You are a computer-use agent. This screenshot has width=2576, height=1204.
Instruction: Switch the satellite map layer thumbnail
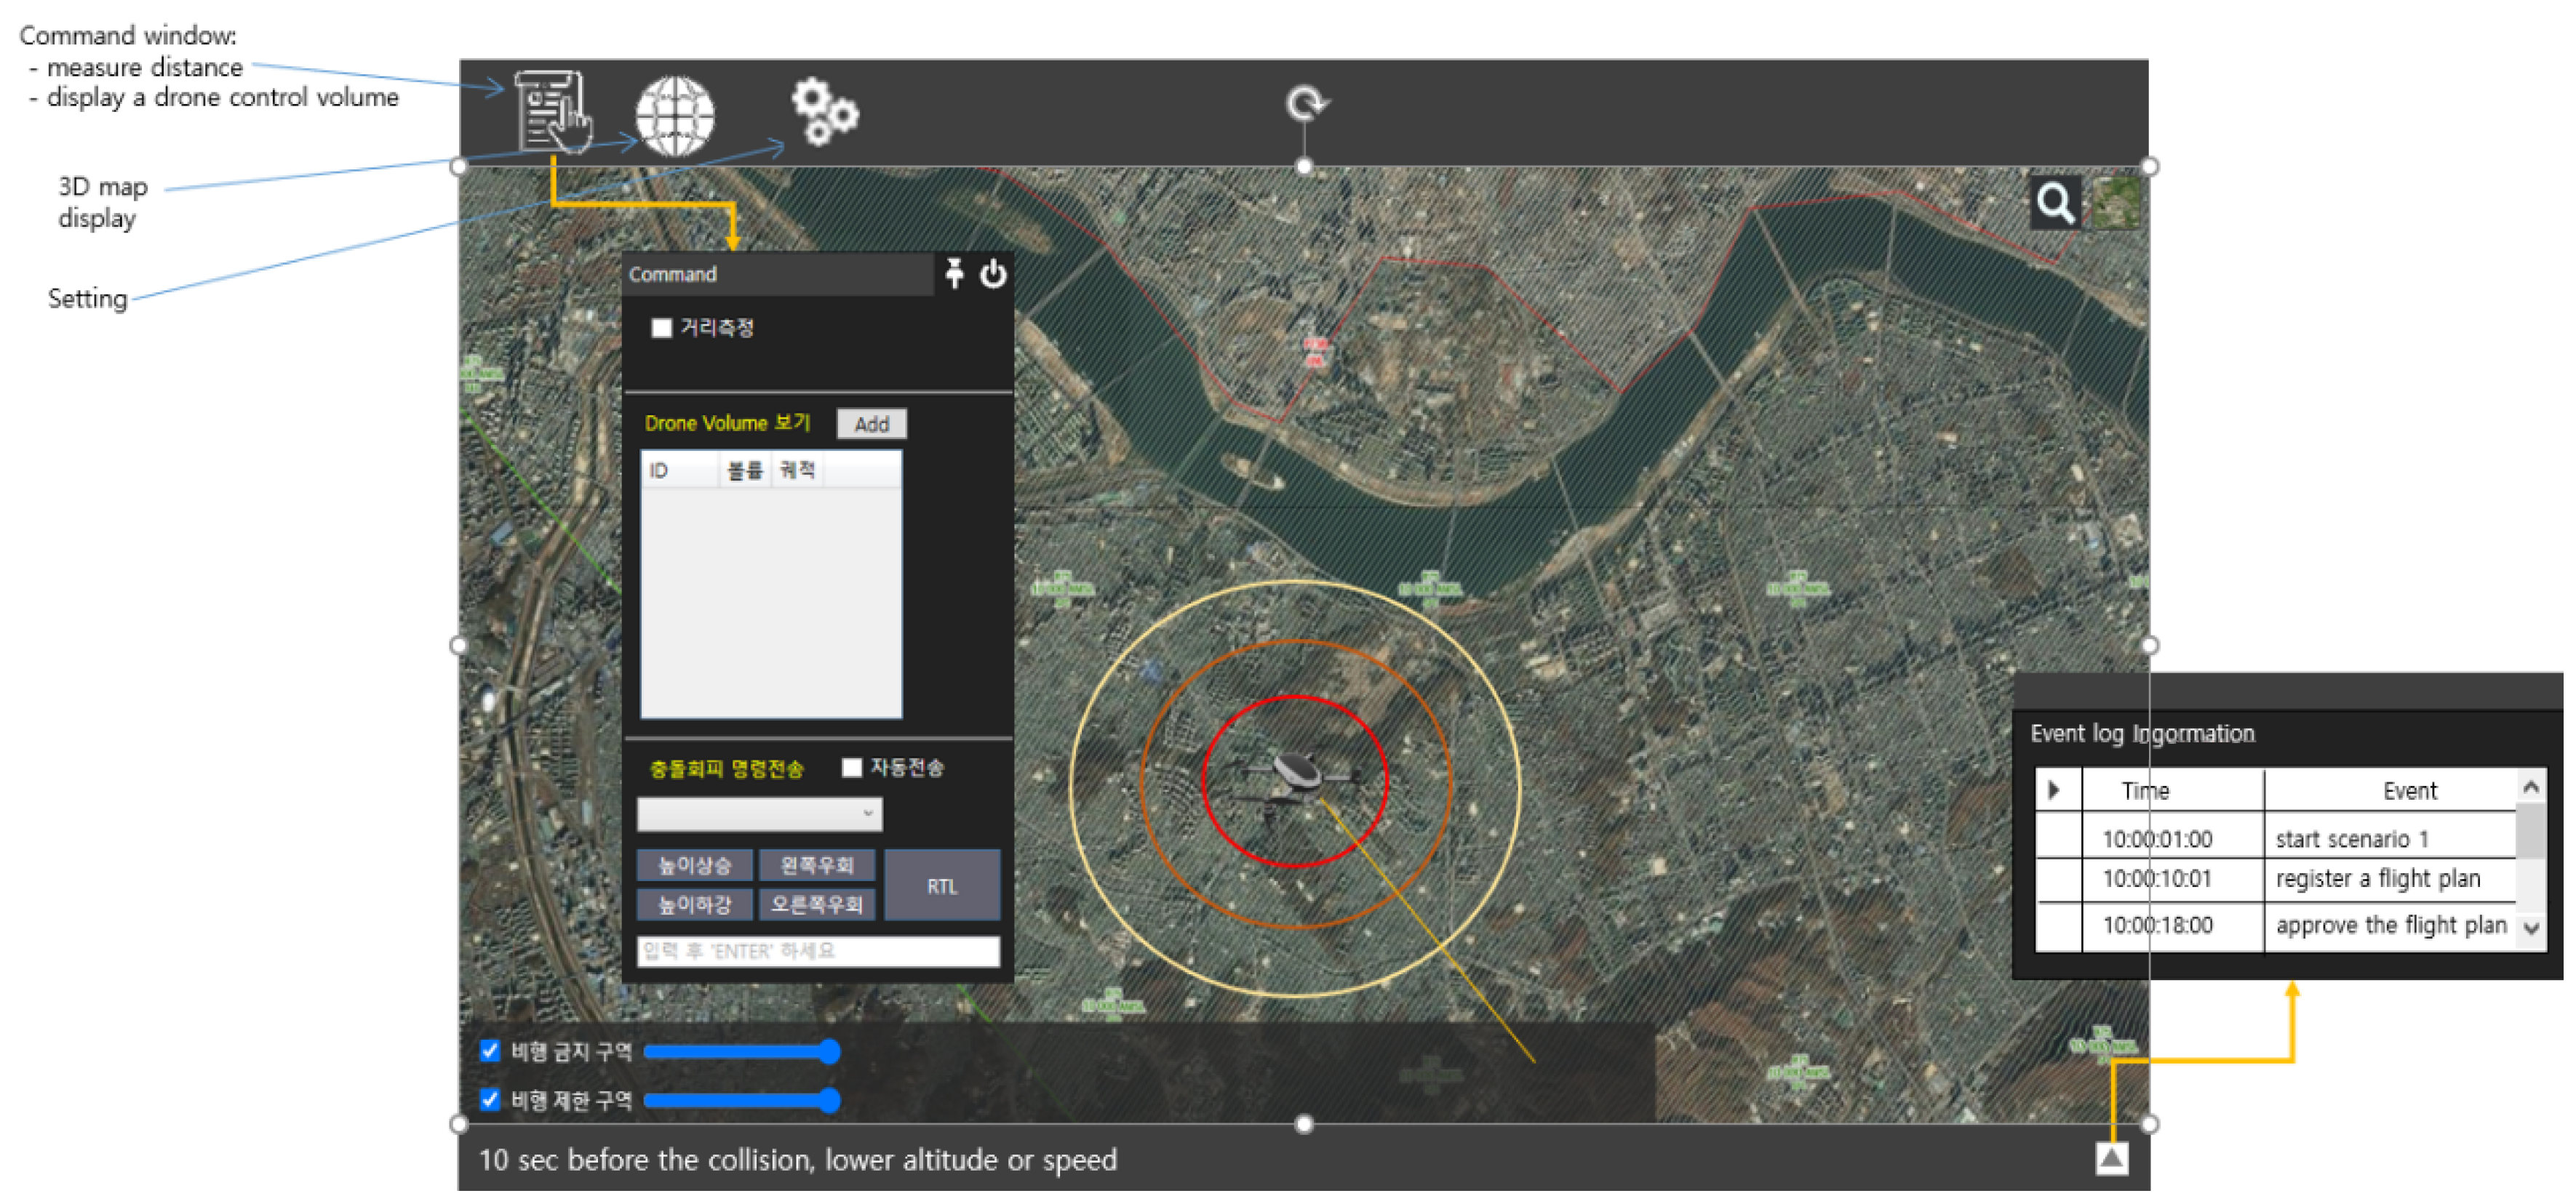[x=2116, y=203]
